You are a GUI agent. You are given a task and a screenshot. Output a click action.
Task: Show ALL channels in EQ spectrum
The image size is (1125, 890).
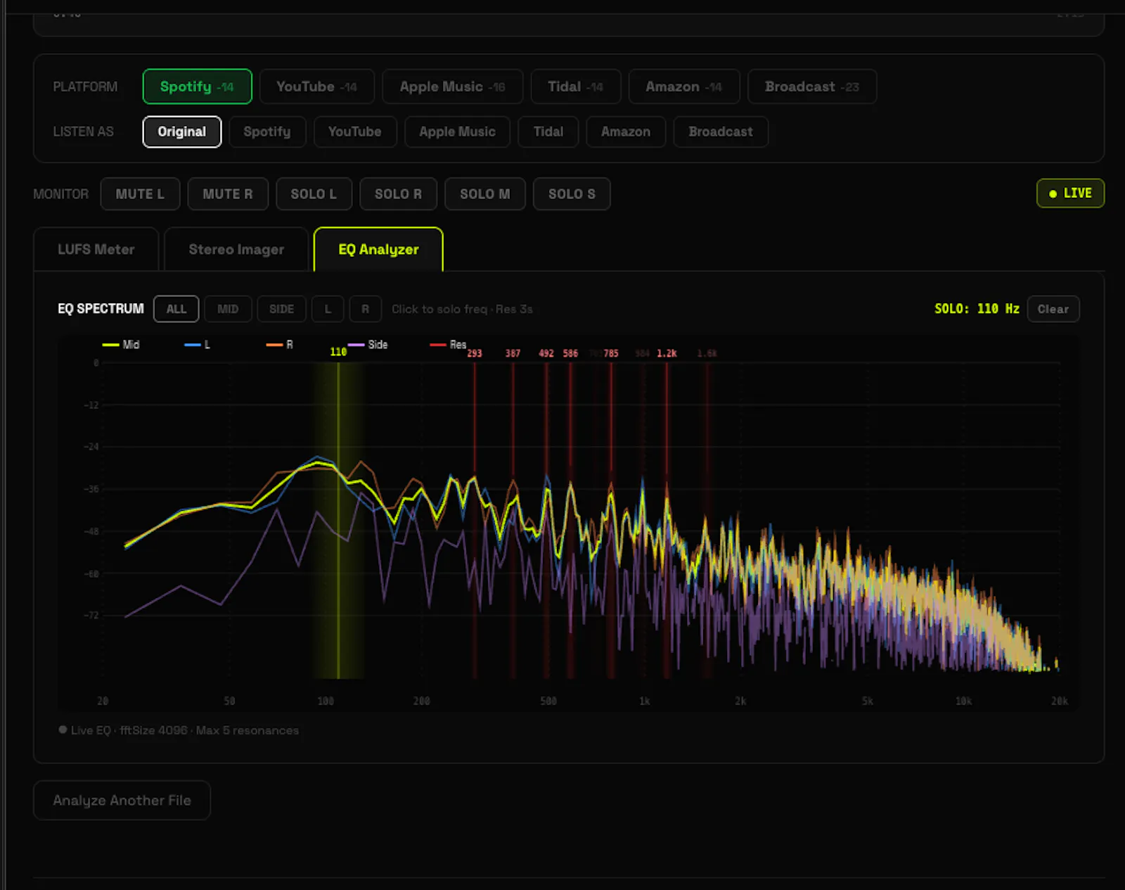[x=176, y=309]
